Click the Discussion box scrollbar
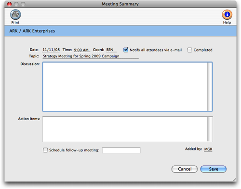This screenshot has height=189, width=241. click(x=210, y=87)
